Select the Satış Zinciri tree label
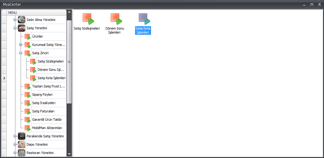 coord(40,53)
